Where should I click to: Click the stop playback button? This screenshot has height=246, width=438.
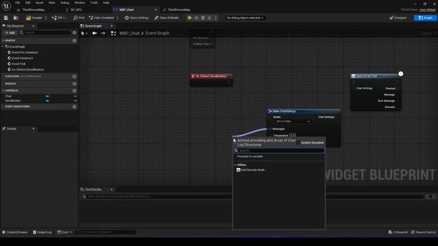click(x=203, y=18)
